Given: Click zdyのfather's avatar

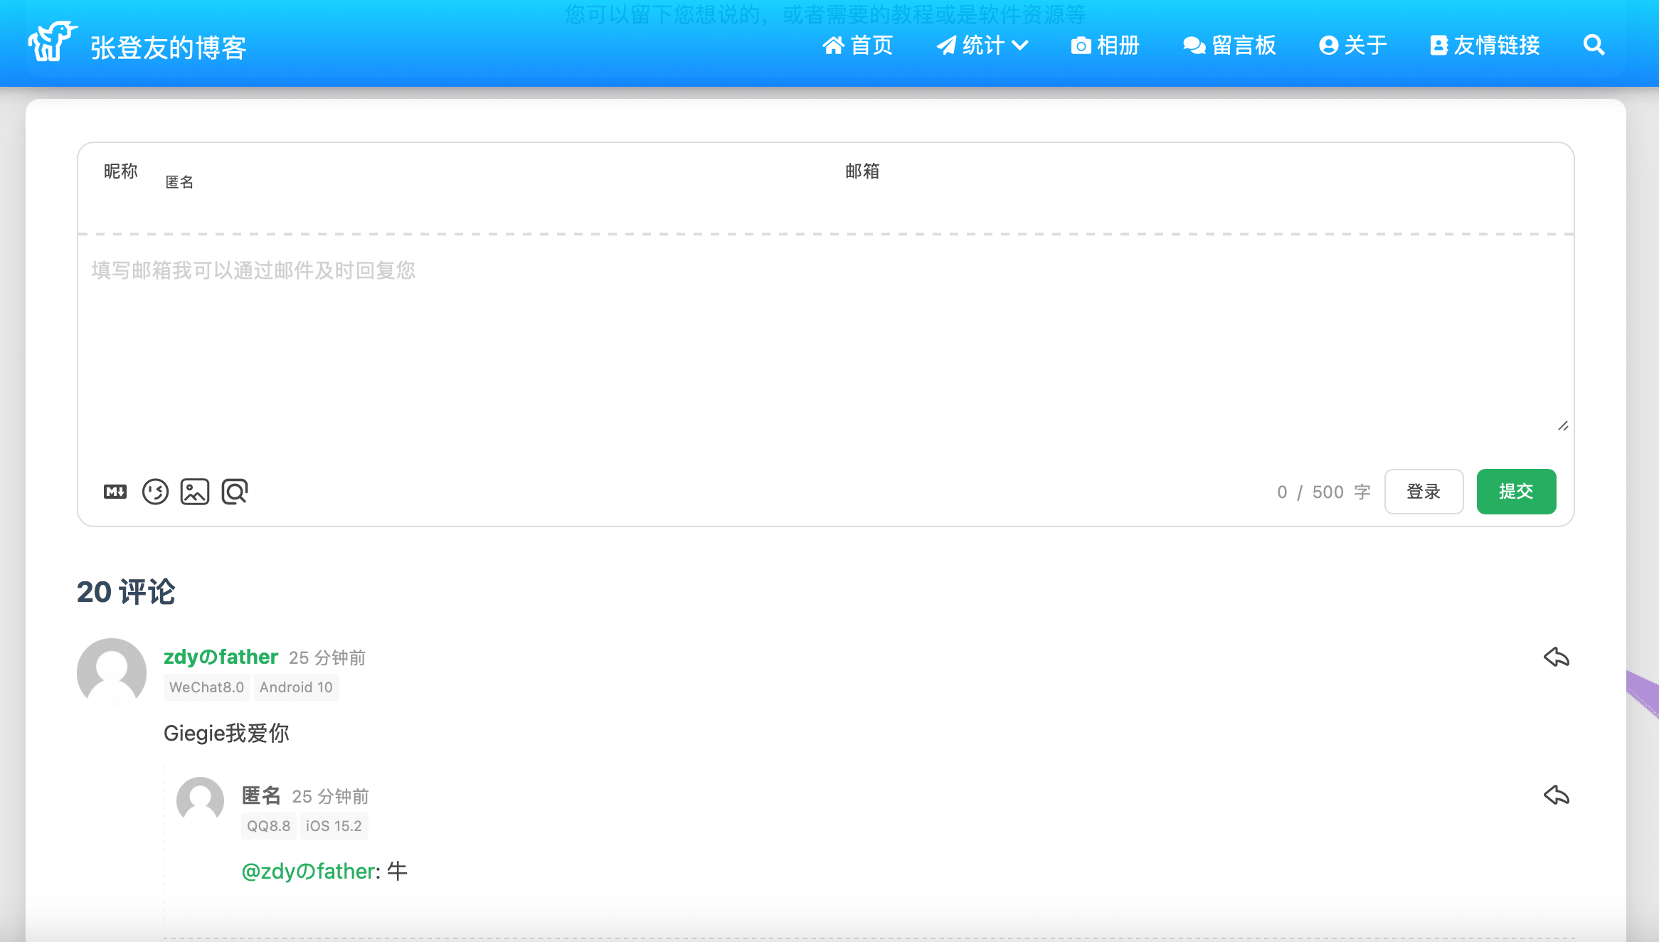Looking at the screenshot, I should pyautogui.click(x=112, y=672).
